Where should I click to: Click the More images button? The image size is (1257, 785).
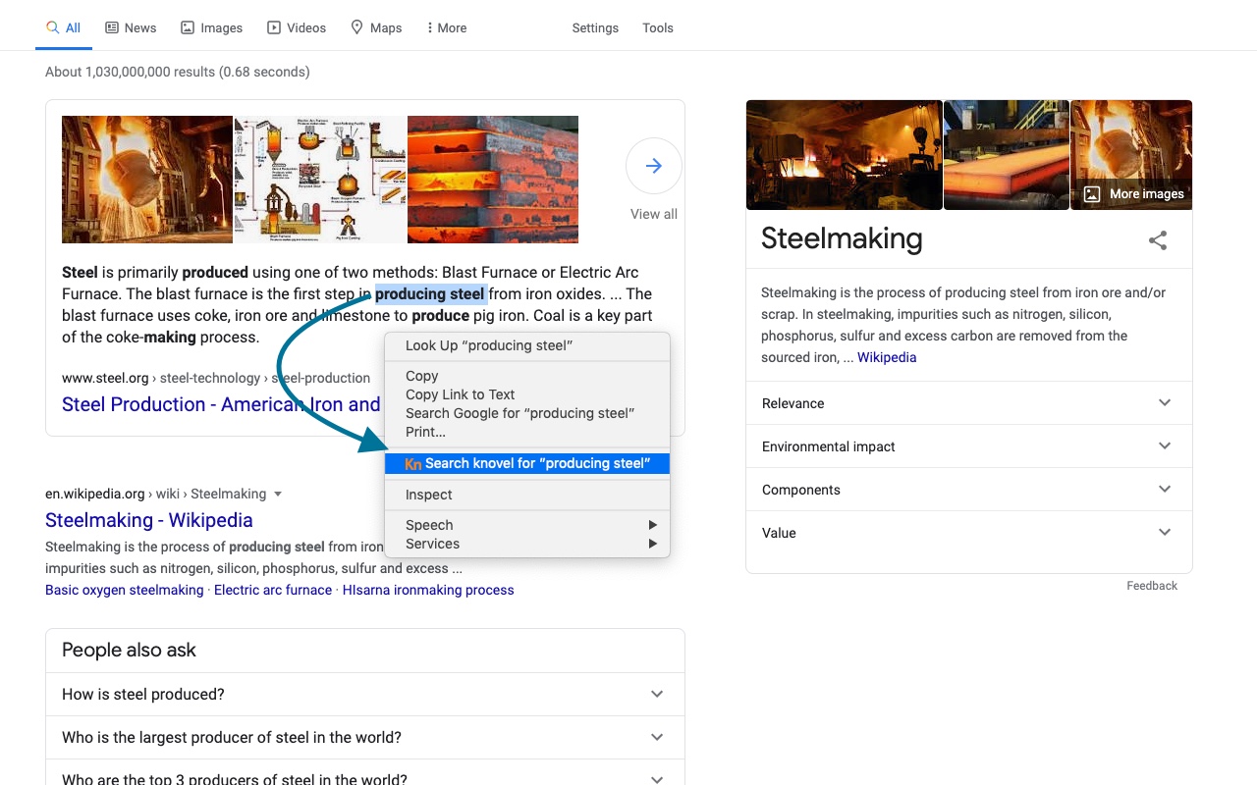coord(1133,194)
